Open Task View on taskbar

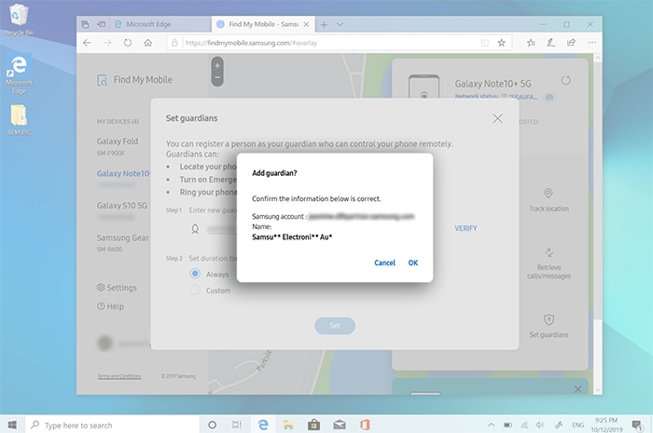(x=237, y=425)
